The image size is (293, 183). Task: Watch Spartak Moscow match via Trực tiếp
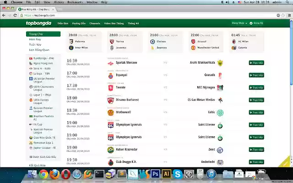(256, 63)
